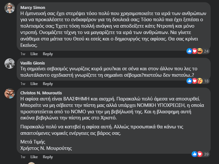
Task: Like the Christos N. Mouroutis comment
Action: pos(34,157)
